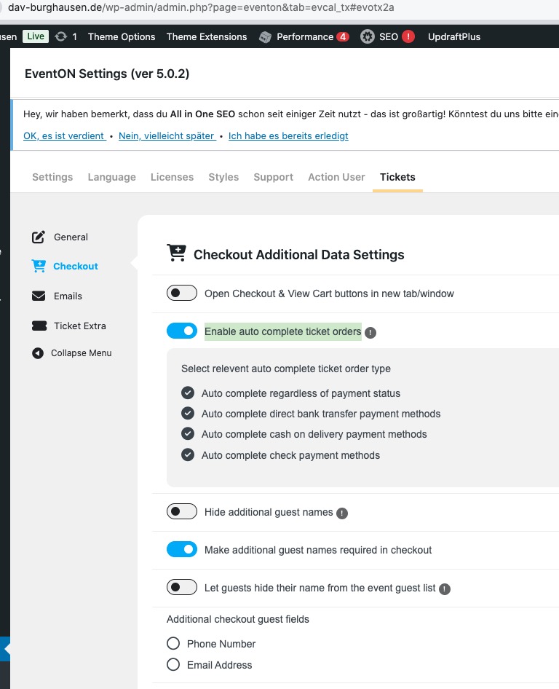The height and width of the screenshot is (689, 559).
Task: Select the Phone Number radio option
Action: pyautogui.click(x=173, y=644)
